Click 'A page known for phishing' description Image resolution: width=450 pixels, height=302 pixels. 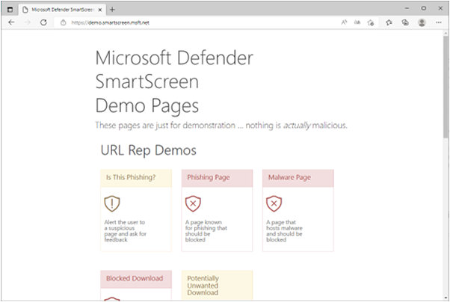206,231
